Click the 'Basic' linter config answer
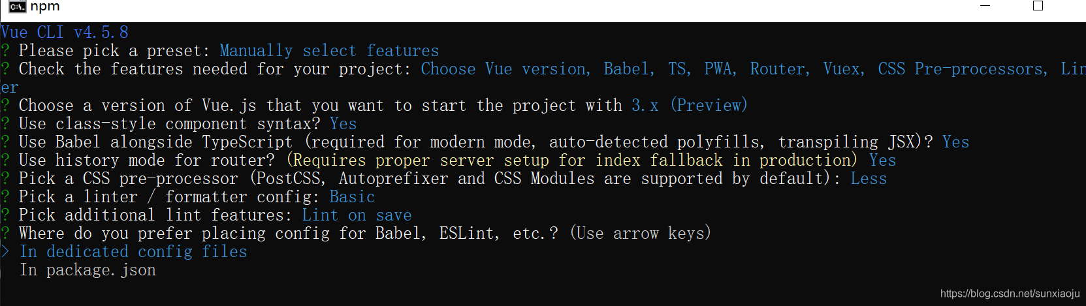 click(352, 197)
